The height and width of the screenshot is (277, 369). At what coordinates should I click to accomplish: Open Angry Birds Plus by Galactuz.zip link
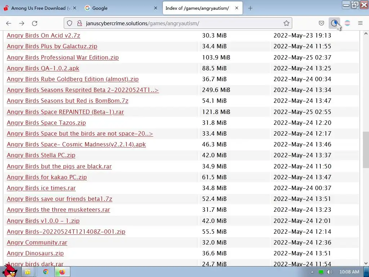[52, 46]
